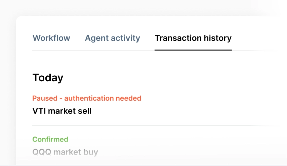Open the QQQ market buy transaction
Screen dimensions: 287x166
tap(65, 152)
